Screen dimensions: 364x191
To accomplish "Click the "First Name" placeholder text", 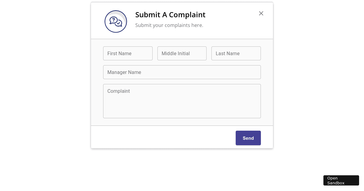I will point(120,53).
